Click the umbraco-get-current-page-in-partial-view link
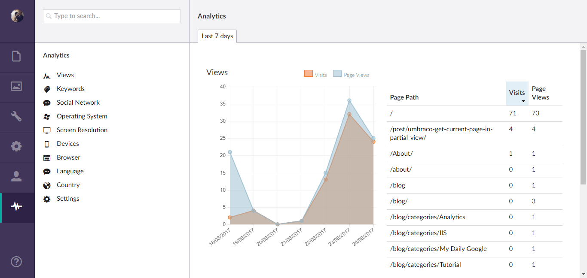The image size is (587, 278). 441,133
